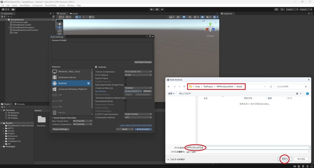Click the Play button in the Unity toolbar

pyautogui.click(x=152, y=9)
